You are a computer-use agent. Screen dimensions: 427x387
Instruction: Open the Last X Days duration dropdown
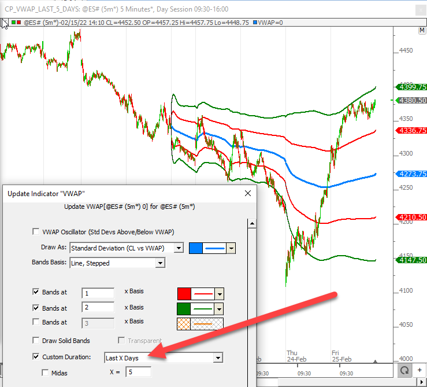217,358
